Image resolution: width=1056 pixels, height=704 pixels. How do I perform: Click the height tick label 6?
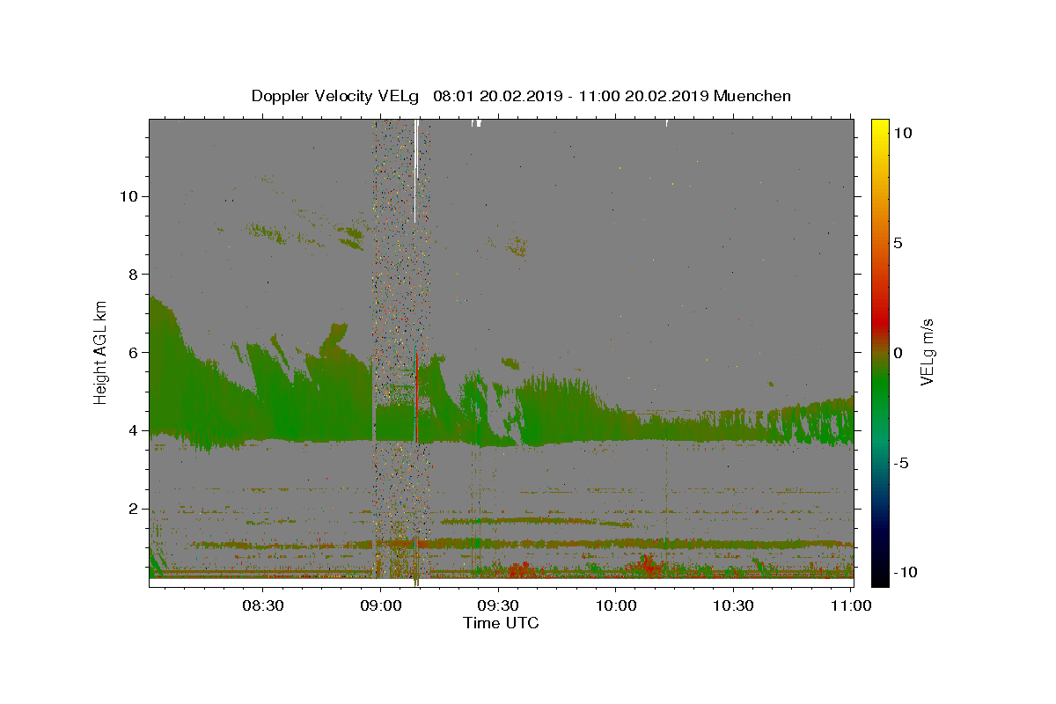[135, 352]
